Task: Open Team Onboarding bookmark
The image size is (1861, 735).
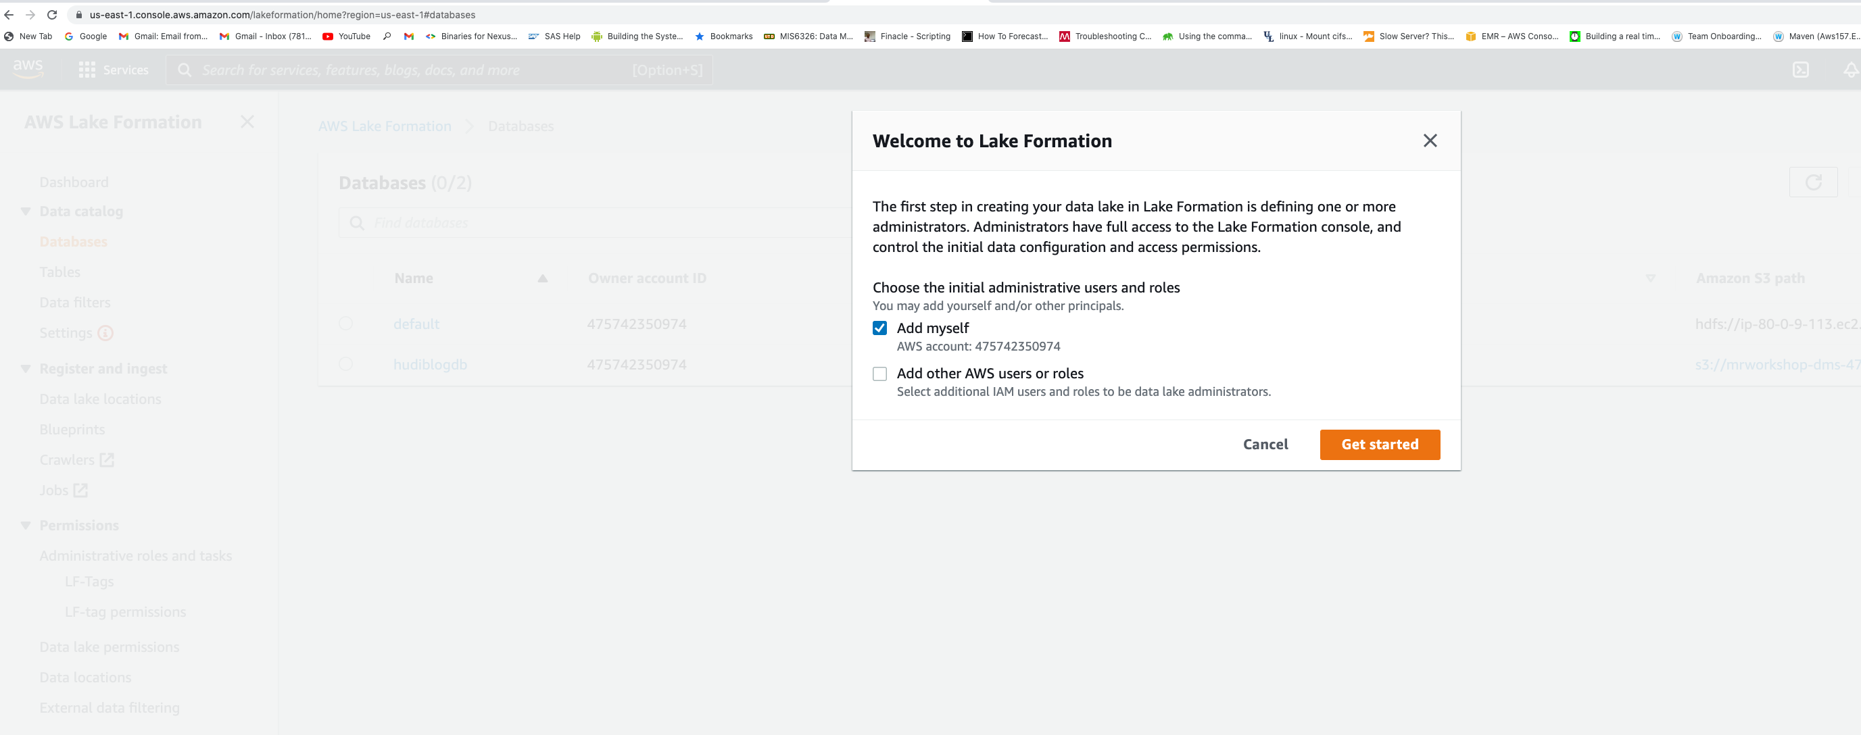Action: tap(1716, 36)
